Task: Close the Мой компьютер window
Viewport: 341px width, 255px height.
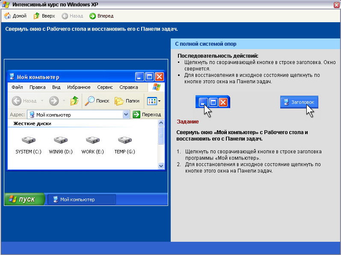Action: pyautogui.click(x=160, y=77)
